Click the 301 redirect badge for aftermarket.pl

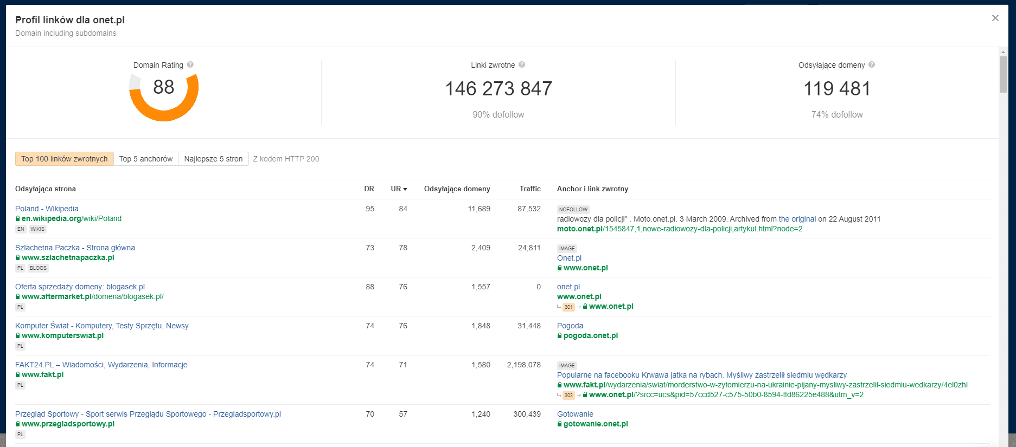(x=568, y=307)
